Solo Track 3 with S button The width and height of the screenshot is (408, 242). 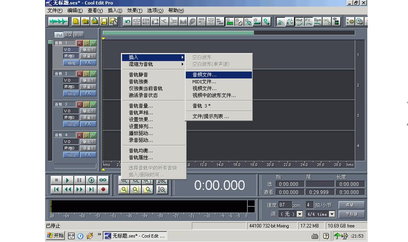[87, 105]
